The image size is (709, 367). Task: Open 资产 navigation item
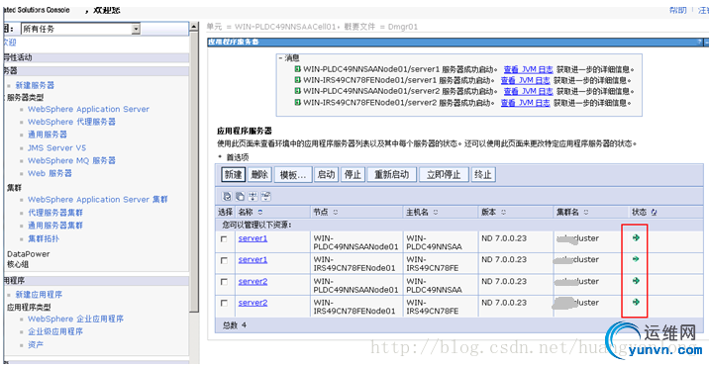[x=36, y=345]
